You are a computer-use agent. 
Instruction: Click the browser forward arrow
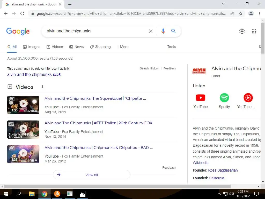tap(14, 13)
